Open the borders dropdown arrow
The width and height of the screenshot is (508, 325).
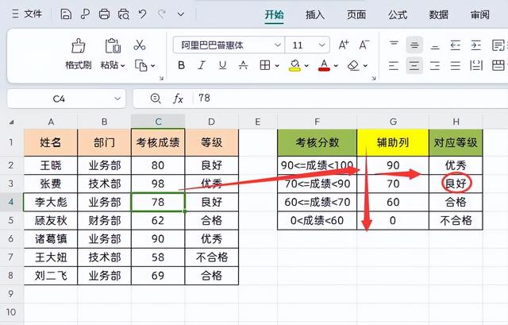click(277, 66)
